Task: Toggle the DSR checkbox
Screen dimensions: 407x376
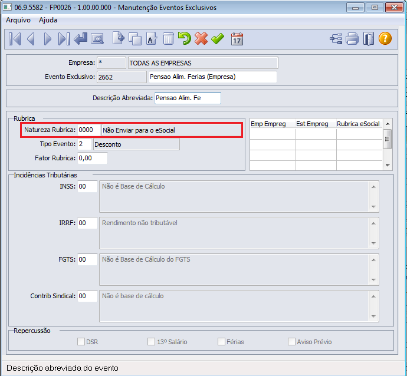Action: point(81,341)
